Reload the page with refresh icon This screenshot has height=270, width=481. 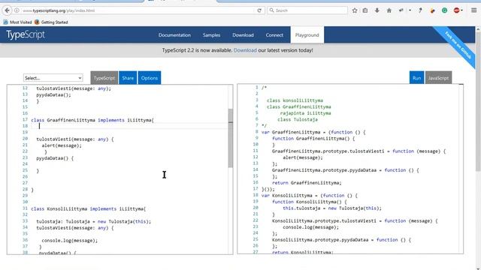pyautogui.click(x=259, y=10)
